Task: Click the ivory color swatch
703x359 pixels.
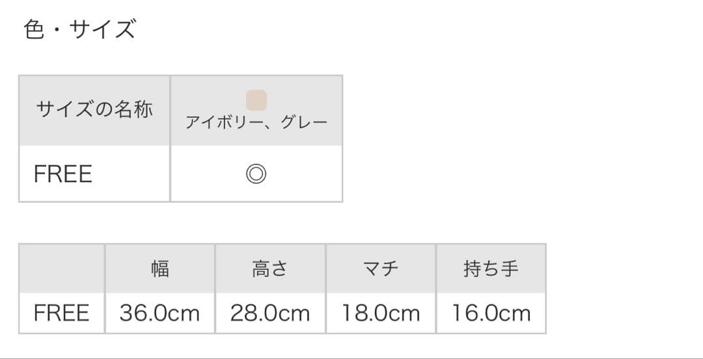Action: tap(256, 100)
